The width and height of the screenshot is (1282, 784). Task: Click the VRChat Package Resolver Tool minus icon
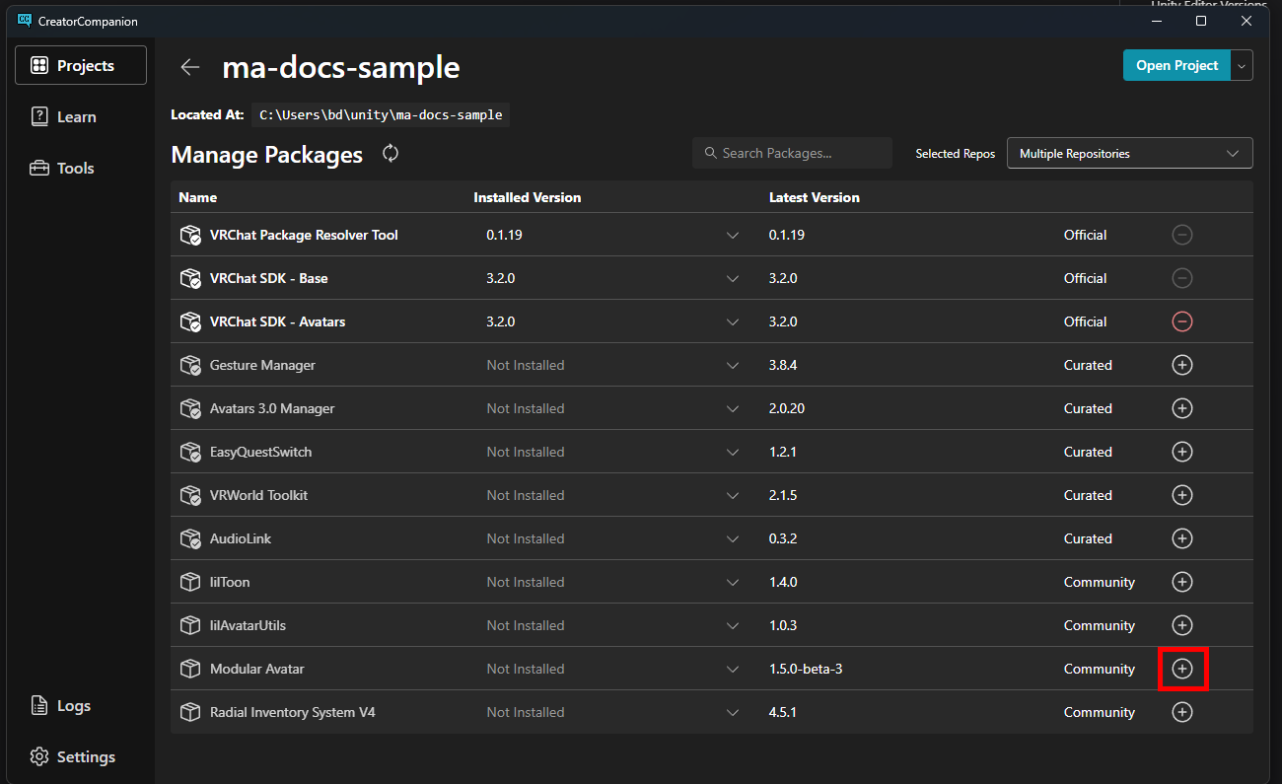click(x=1181, y=235)
